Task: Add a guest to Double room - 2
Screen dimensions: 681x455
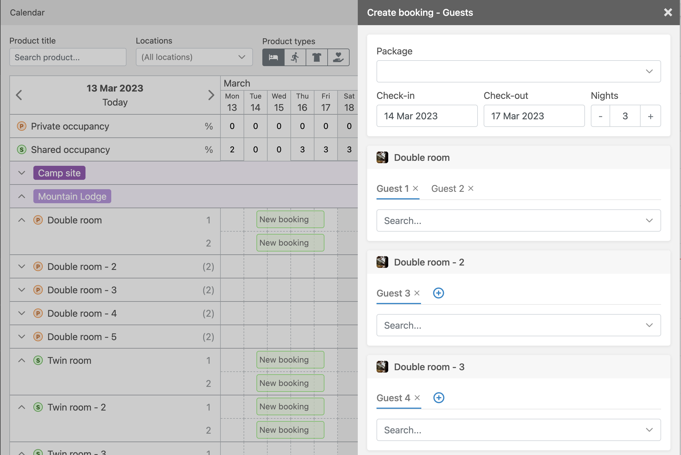Action: coord(439,293)
